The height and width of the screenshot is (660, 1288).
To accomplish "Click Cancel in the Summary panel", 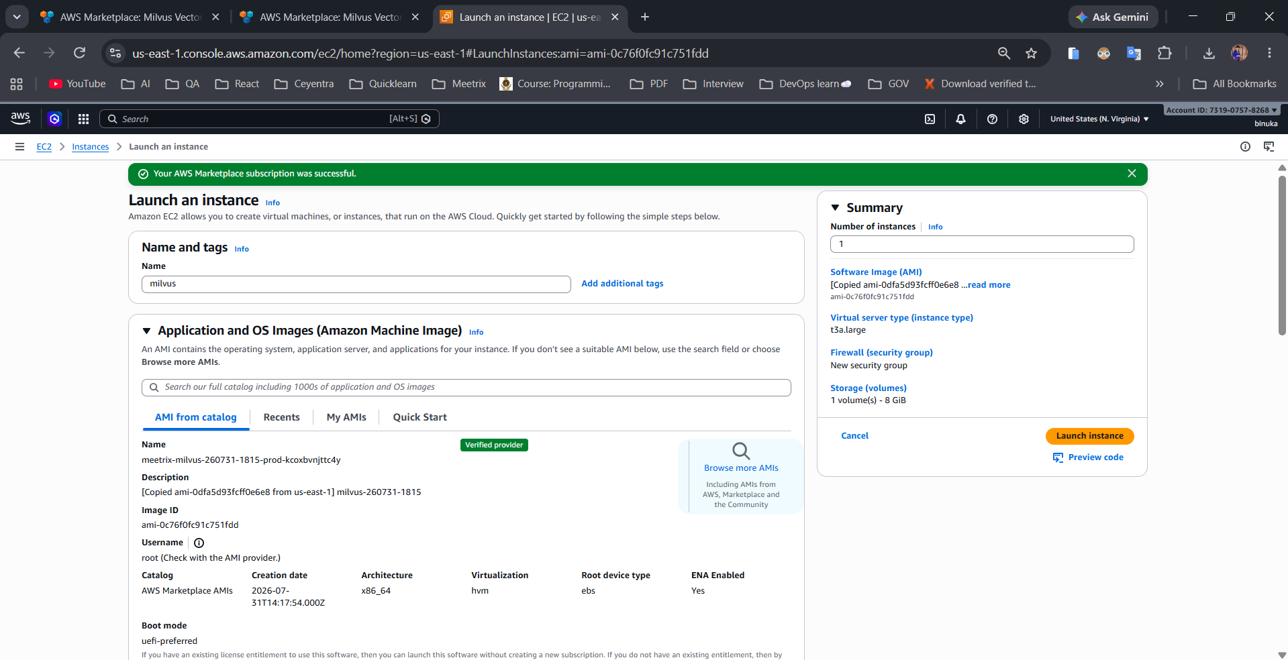I will click(854, 436).
